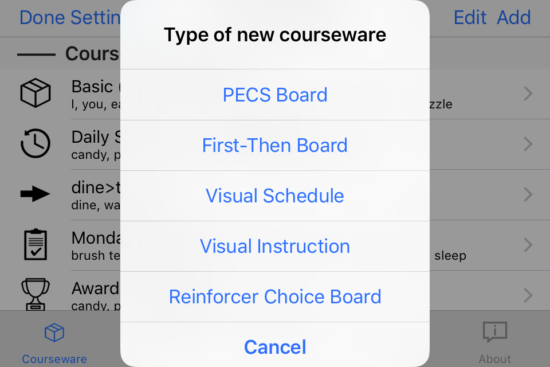Open the Monday row disclosure chevron
Image resolution: width=550 pixels, height=367 pixels.
tap(528, 245)
